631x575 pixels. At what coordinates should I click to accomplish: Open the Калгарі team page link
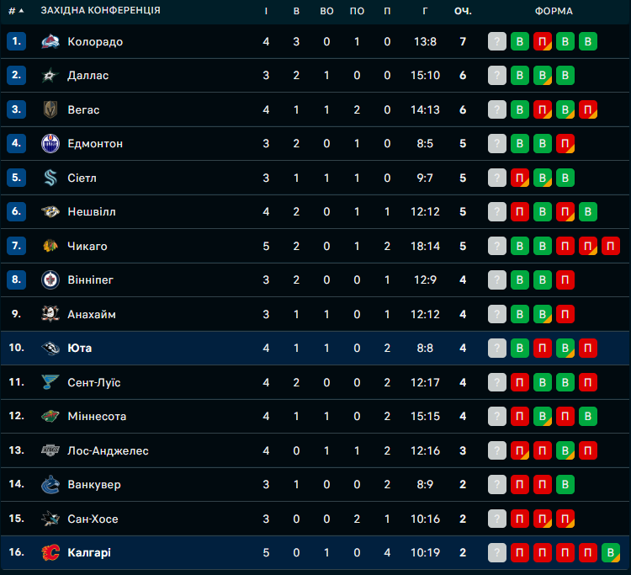pyautogui.click(x=89, y=552)
